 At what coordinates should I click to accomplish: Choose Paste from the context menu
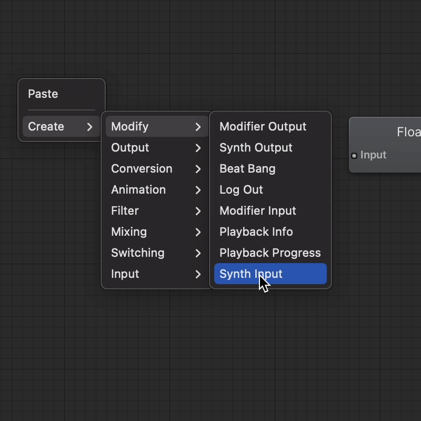click(43, 94)
